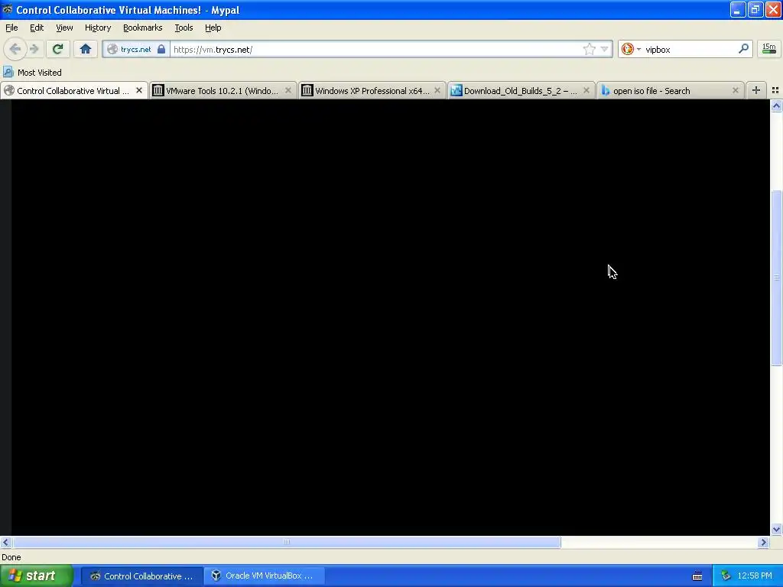The image size is (783, 587).
Task: Click horizontal scrollbar left arrow
Action: point(5,542)
